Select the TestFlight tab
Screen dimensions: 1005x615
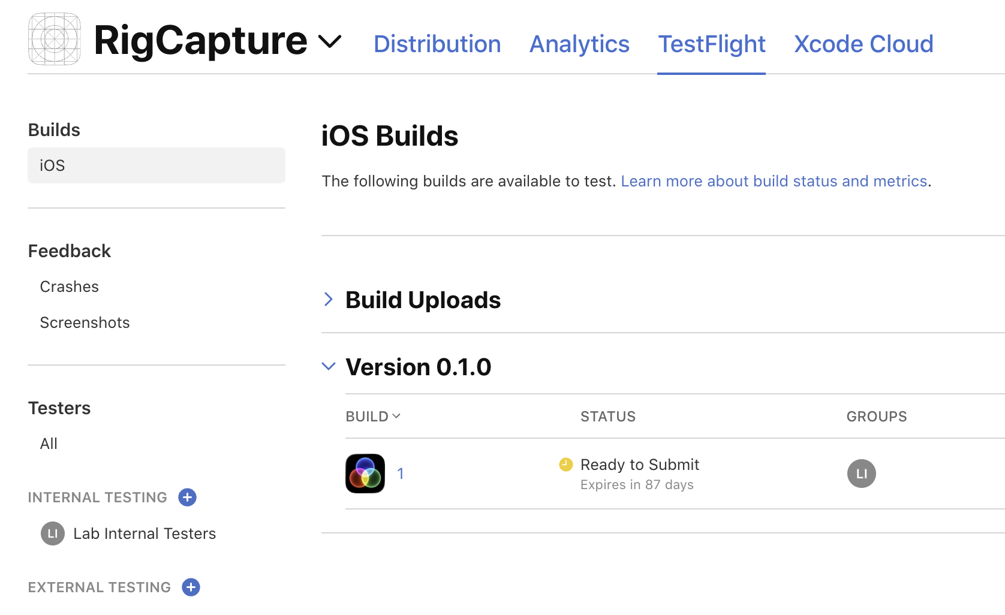pos(712,44)
